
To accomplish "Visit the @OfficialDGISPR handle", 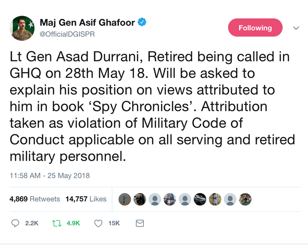I will pyautogui.click(x=67, y=34).
